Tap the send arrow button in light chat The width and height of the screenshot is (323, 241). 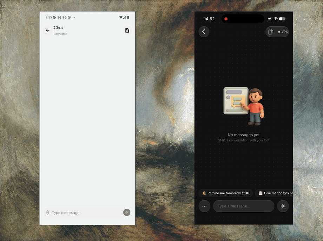coord(127,212)
